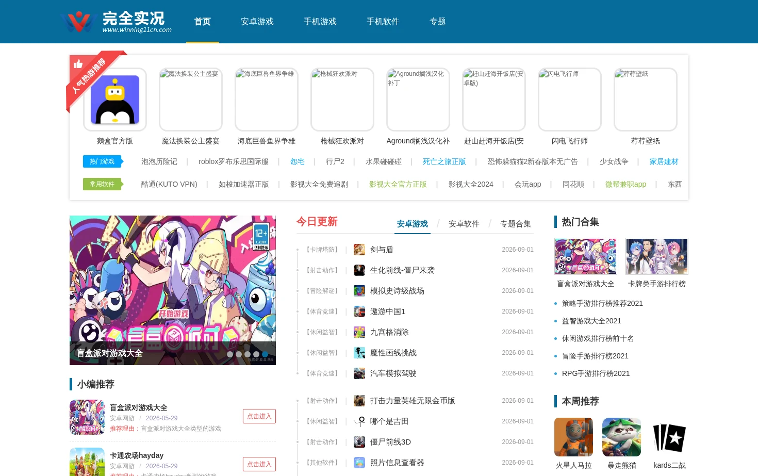The width and height of the screenshot is (758, 476).
Task: Open the Aground搁浅汉化补丁 app thumbnail
Action: pos(418,100)
